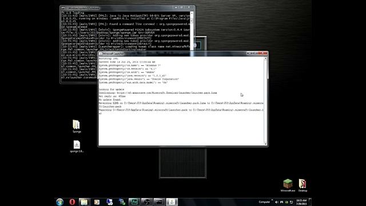Open the Sponge folder on the desktop
Screen dimensions: 366x206
76,126
